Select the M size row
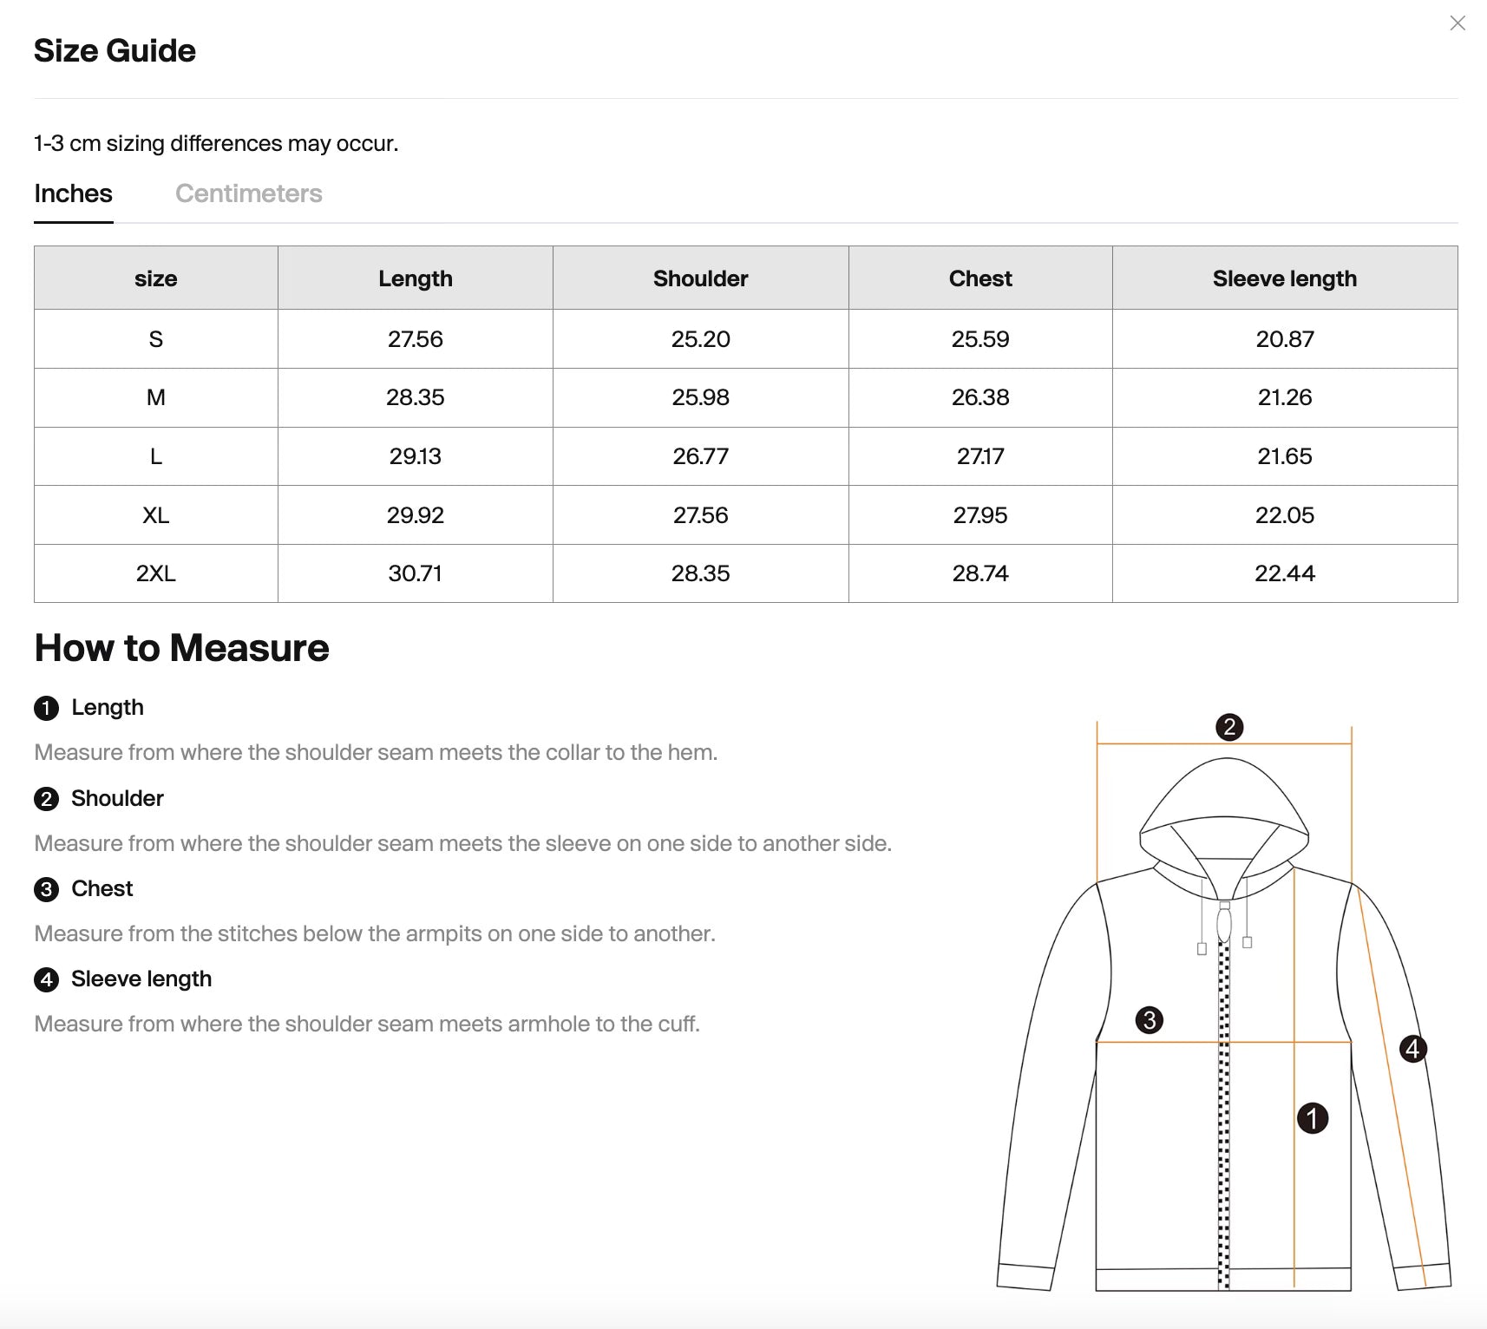 click(x=155, y=397)
